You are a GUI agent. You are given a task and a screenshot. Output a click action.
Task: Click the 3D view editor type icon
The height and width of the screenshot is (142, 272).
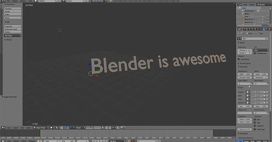(x=4, y=128)
